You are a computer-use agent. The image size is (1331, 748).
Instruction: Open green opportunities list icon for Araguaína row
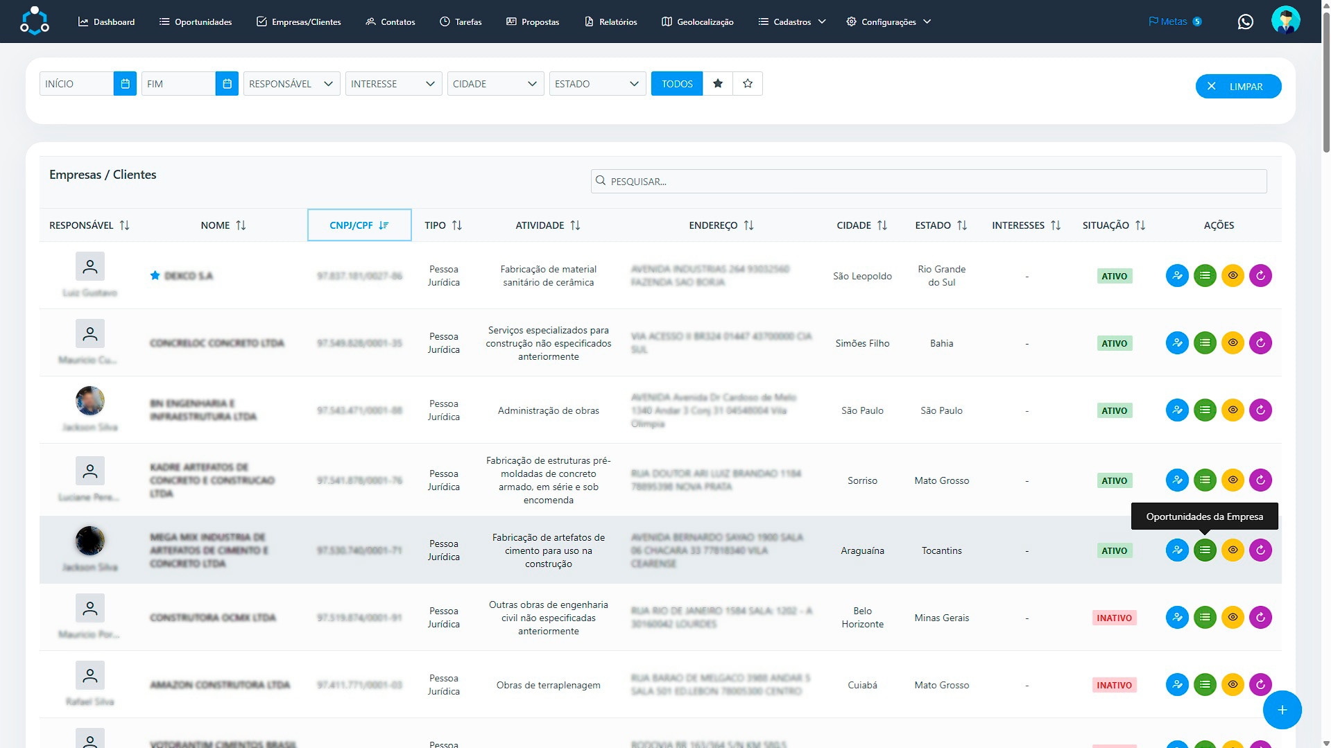(x=1205, y=550)
